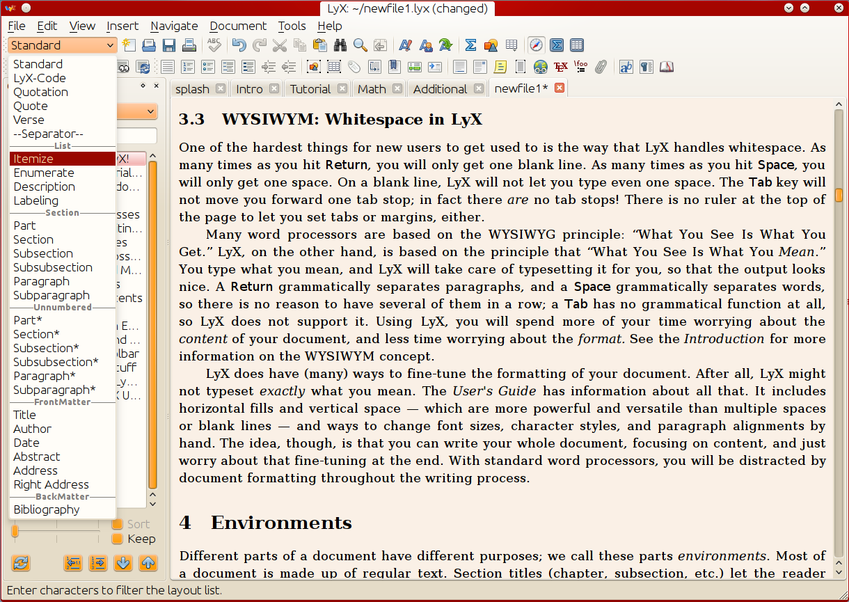
Task: Click the paperclip include file icon
Action: click(x=601, y=67)
